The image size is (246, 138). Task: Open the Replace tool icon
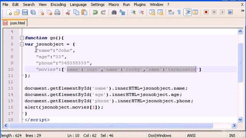pyautogui.click(x=122, y=12)
